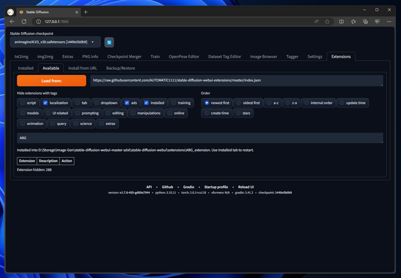Screen dimensions: 401x278
Task: Enable the prompting tag checkbox
Action: tap(78, 113)
